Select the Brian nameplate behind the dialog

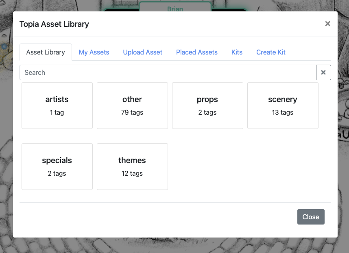[175, 9]
